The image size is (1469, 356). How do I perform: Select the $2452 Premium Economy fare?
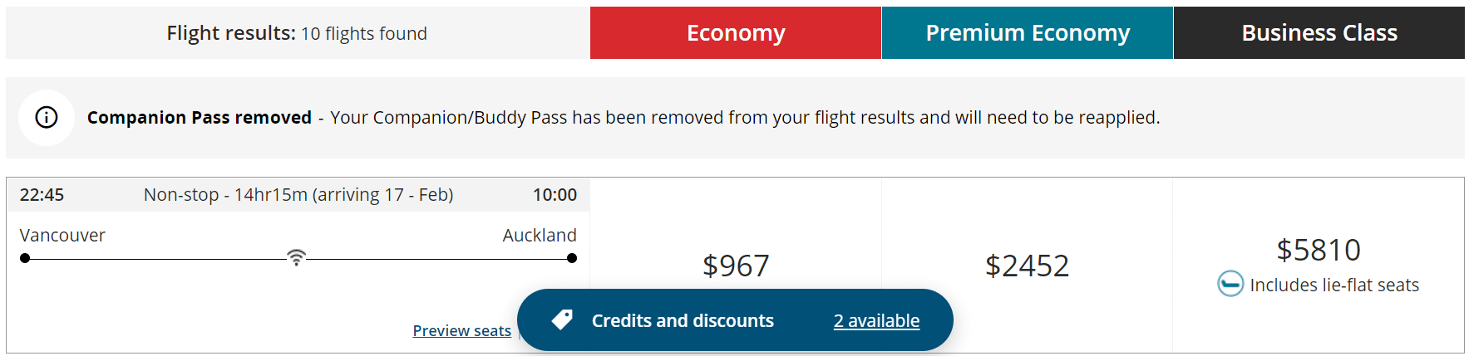point(1027,266)
